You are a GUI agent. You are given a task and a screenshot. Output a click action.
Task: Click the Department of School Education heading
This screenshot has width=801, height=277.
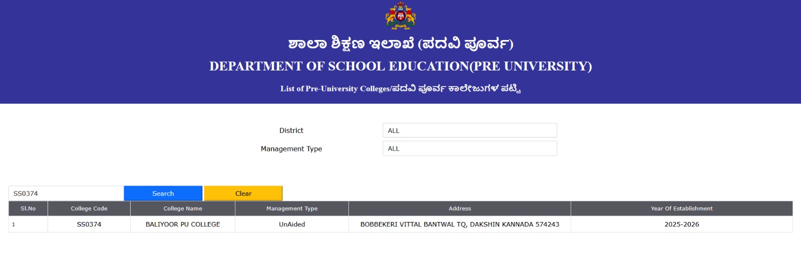click(x=400, y=66)
